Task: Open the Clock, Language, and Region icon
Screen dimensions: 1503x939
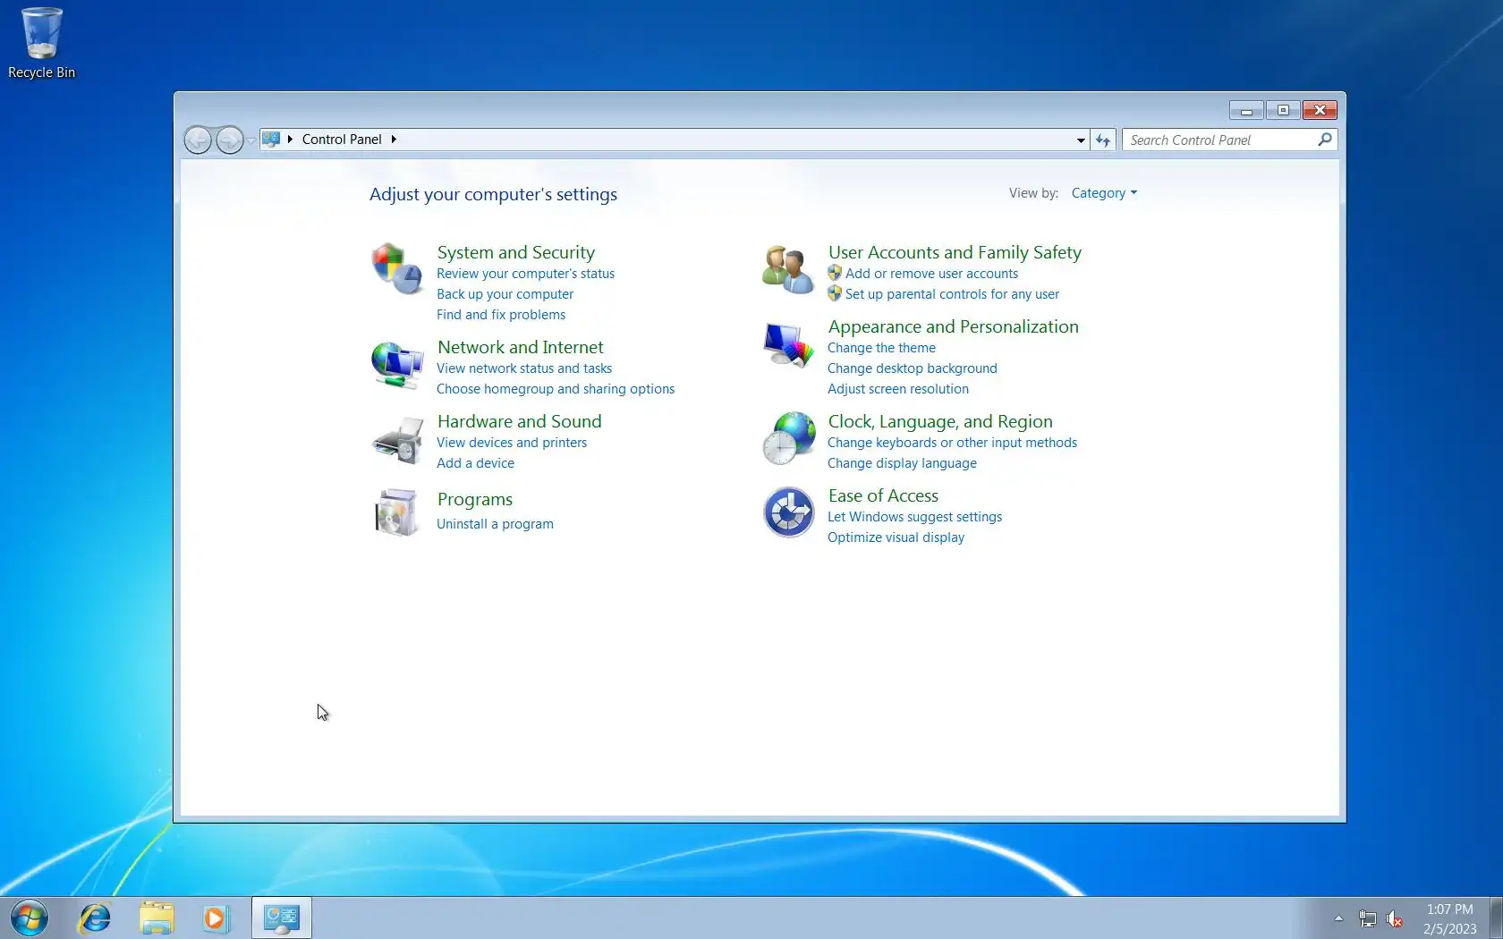Action: coord(788,438)
